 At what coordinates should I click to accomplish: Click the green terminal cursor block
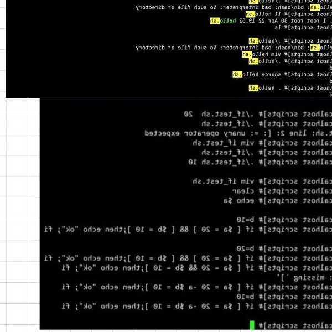(x=252, y=325)
